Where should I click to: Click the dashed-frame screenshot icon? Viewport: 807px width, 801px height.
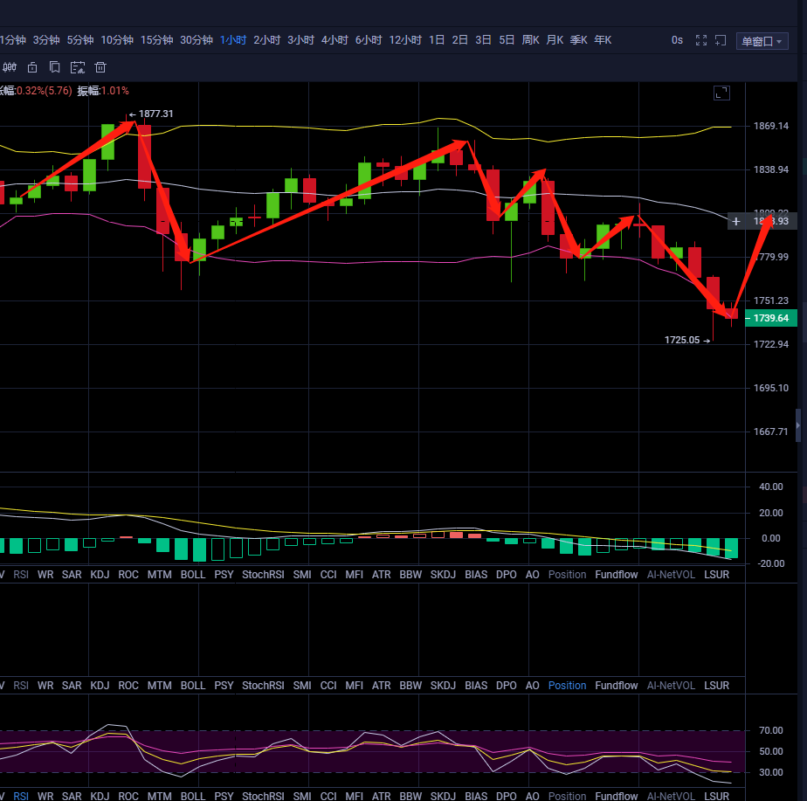tap(78, 67)
